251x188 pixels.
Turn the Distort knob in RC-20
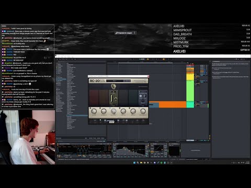(113, 111)
